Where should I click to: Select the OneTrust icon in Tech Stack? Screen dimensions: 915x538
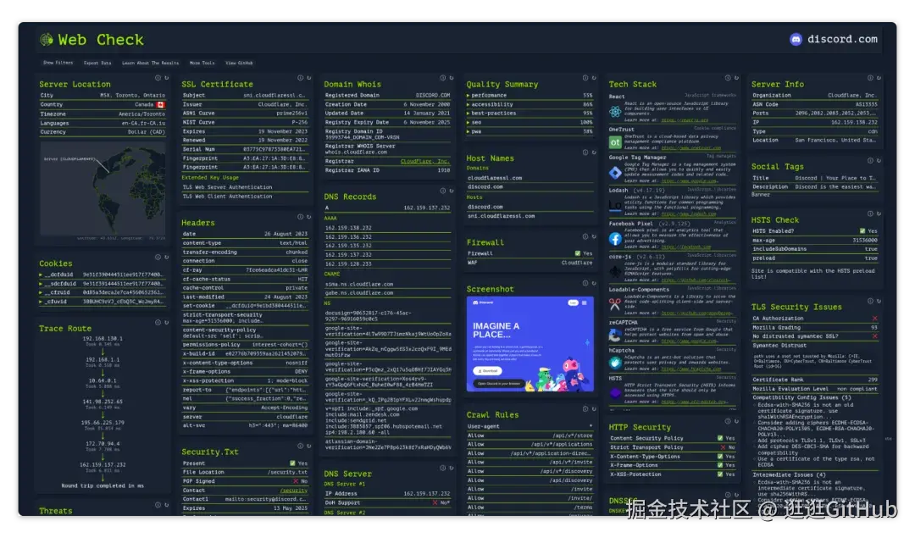(x=616, y=141)
